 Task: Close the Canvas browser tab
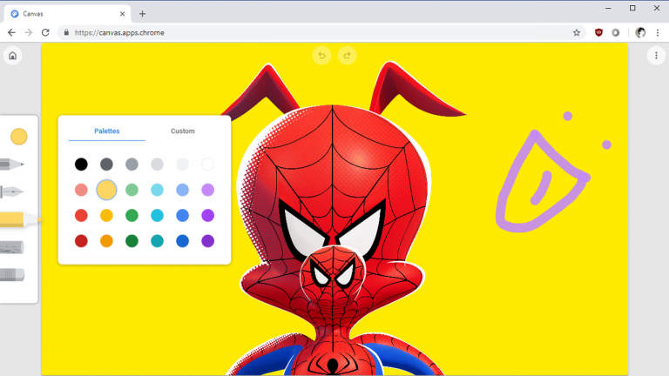tap(122, 14)
